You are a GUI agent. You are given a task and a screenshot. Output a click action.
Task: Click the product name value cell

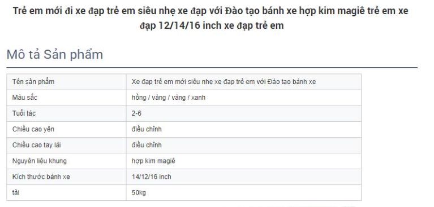(243, 82)
